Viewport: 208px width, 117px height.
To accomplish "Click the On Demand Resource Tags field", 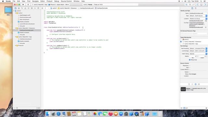I will pyautogui.click(x=194, y=33).
